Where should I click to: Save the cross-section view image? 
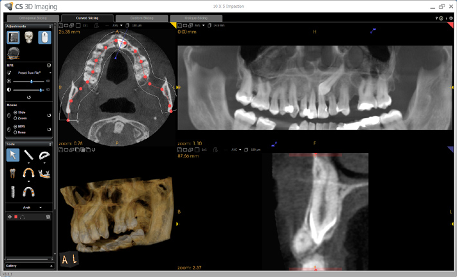pyautogui.click(x=179, y=150)
